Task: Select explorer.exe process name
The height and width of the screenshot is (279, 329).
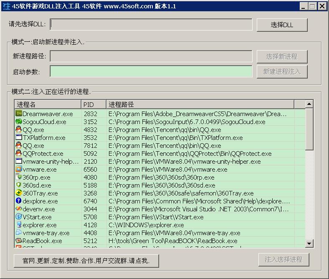Action: pyautogui.click(x=40, y=225)
